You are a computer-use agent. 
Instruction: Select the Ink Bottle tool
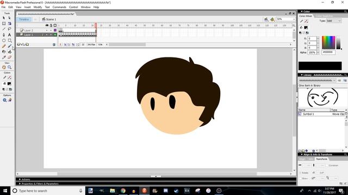coord(4,52)
